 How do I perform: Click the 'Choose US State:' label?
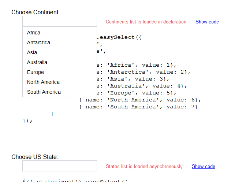point(34,157)
